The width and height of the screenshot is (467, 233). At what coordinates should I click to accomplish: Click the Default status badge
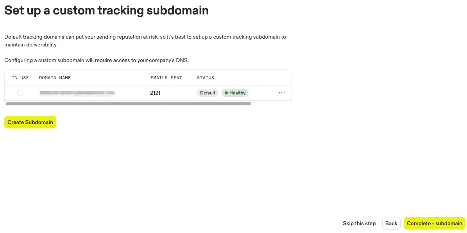208,93
